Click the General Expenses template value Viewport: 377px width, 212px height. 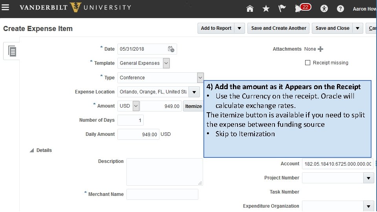[x=140, y=63]
